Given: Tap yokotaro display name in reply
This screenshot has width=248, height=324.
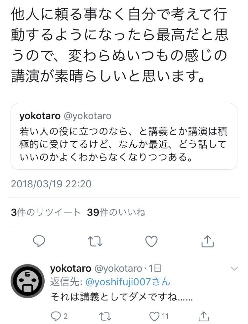Looking at the screenshot, I should 70,268.
